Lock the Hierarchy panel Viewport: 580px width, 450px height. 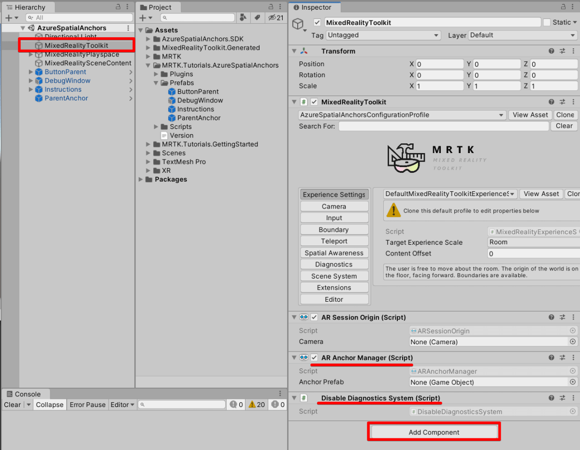point(118,7)
